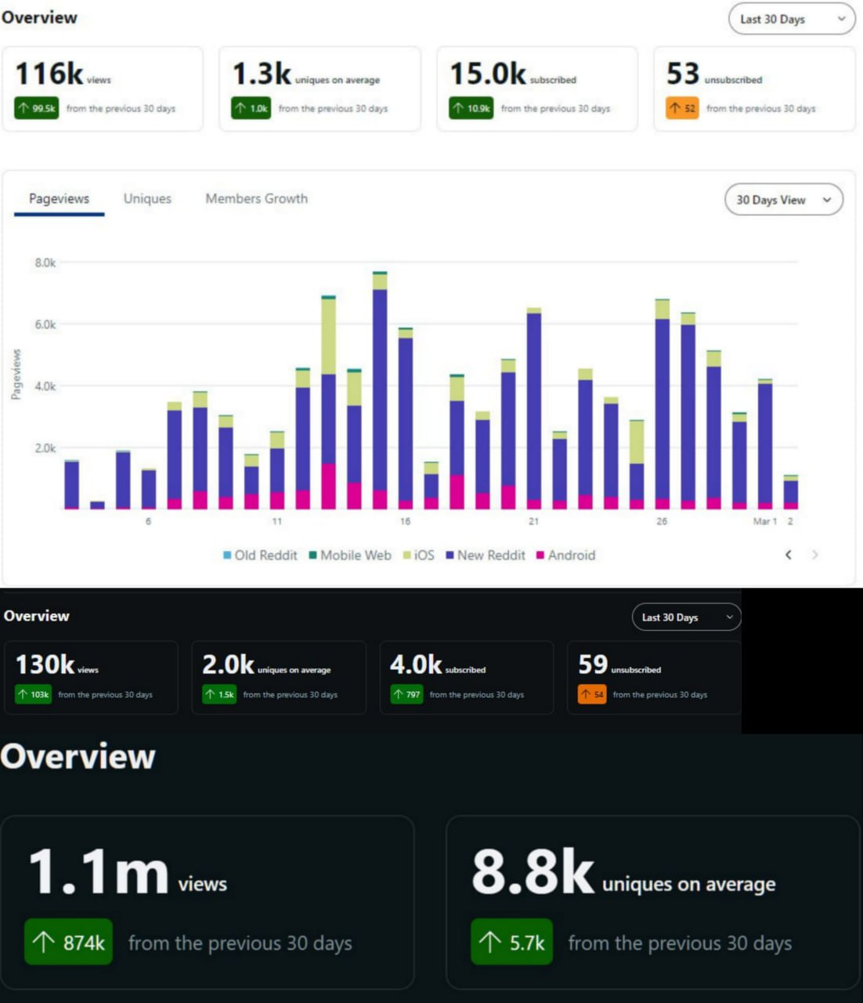Click the tallest bar near day 16

click(x=380, y=390)
